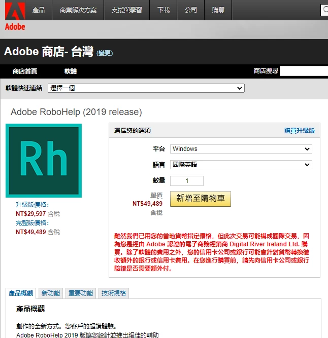
Task: Focus the 商店搜尋 input field
Action: pos(304,71)
